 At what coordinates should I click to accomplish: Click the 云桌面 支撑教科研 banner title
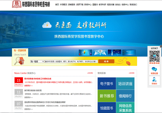(x=81, y=25)
